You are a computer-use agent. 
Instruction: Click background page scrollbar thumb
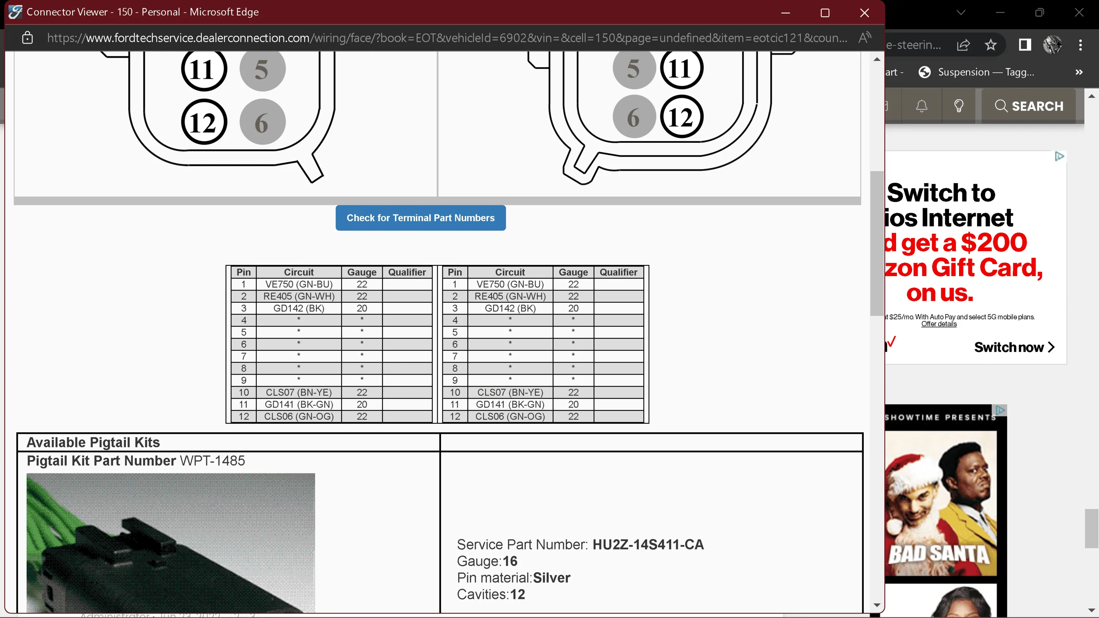coord(1091,528)
